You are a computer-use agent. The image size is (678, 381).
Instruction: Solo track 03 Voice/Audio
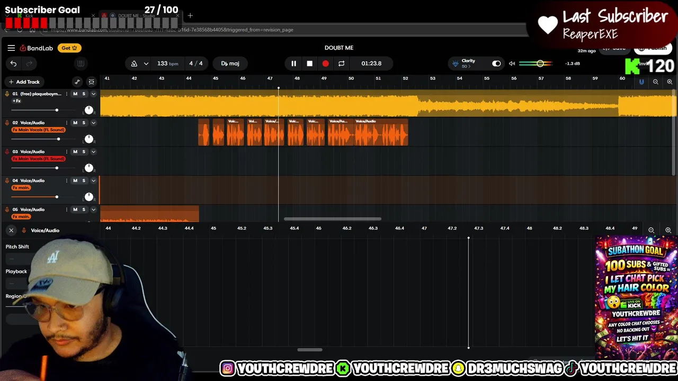[84, 152]
